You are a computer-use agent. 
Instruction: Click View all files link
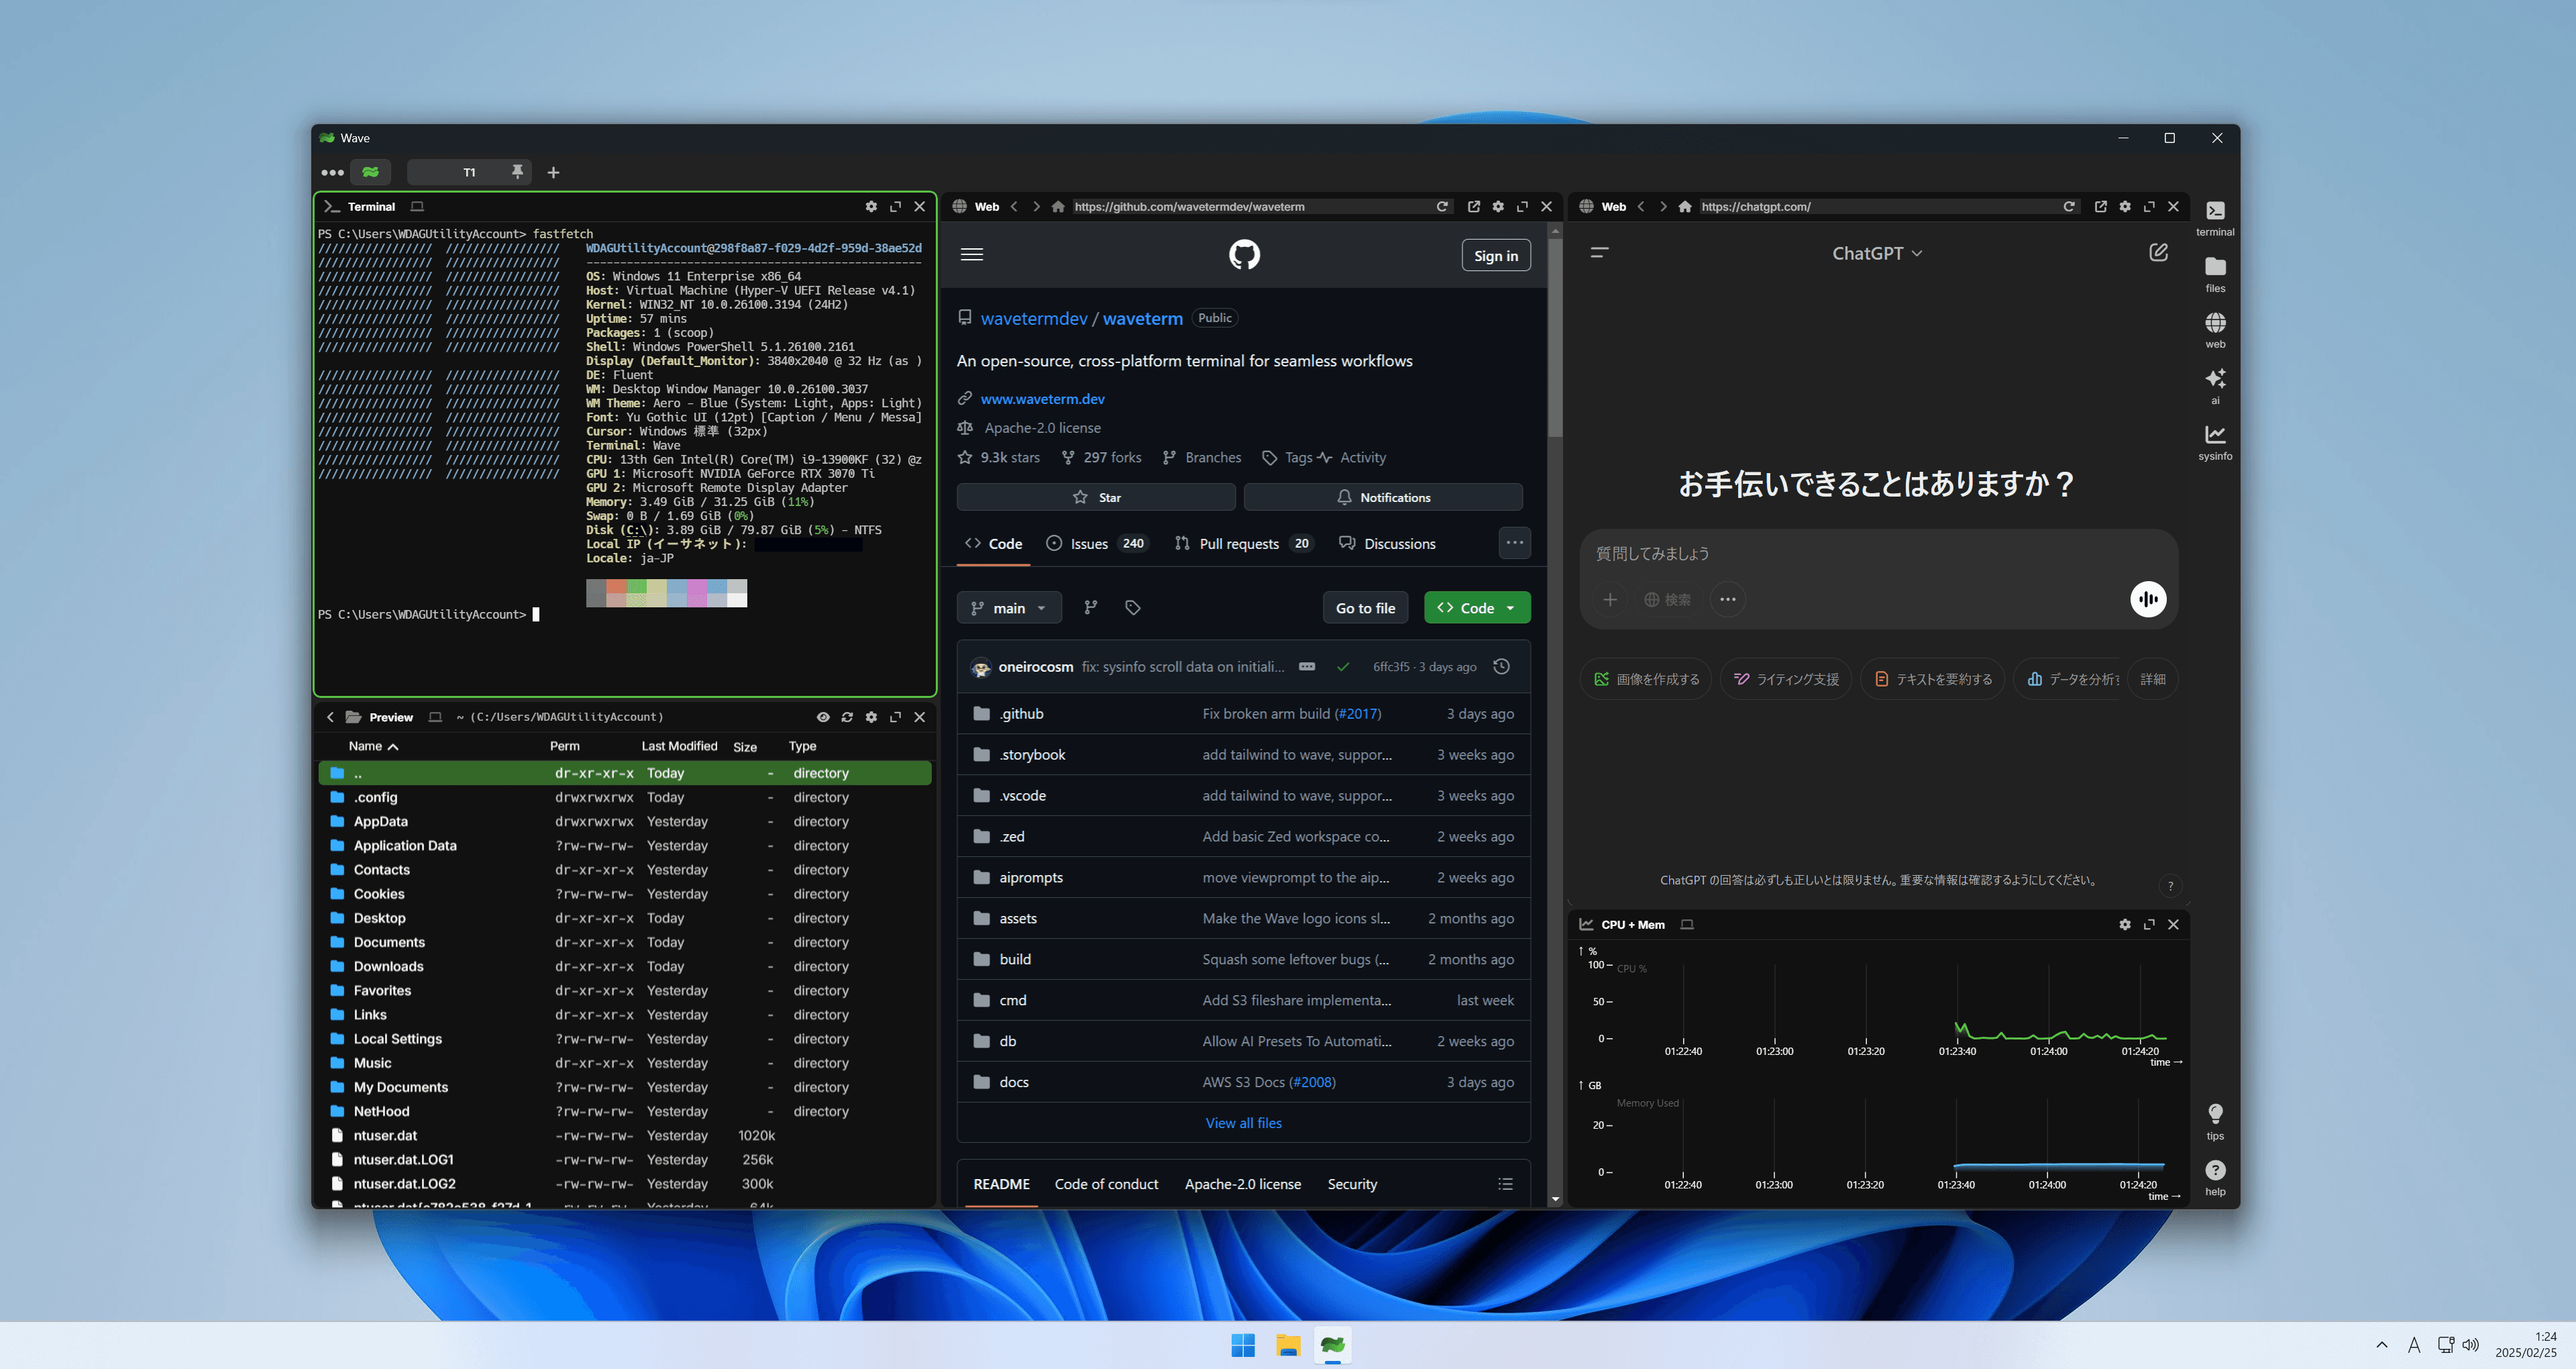click(1243, 1123)
